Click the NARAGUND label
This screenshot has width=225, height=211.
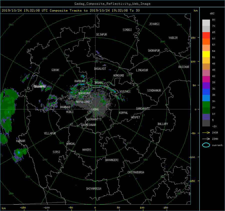coord(84,93)
